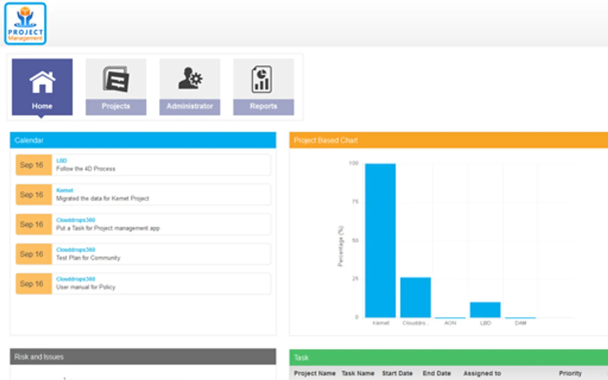Click the Project Management logo
This screenshot has height=380, width=608.
[25, 24]
